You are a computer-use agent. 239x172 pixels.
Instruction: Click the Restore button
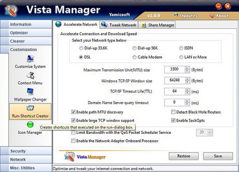(184, 156)
